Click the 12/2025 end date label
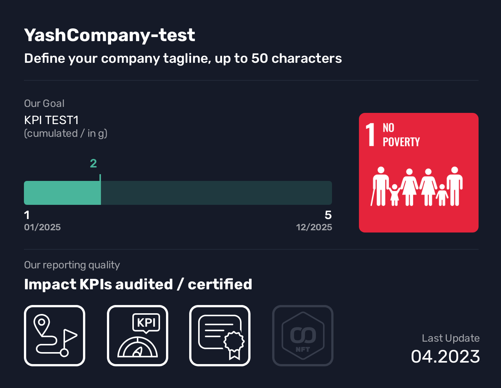The image size is (501, 388). (x=314, y=227)
